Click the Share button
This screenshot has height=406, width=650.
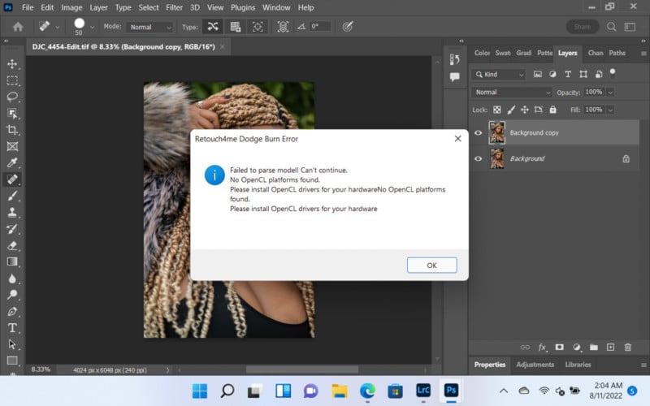point(582,27)
